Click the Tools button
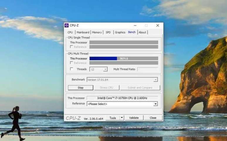Screen dimensions: 227x141 click(113, 118)
